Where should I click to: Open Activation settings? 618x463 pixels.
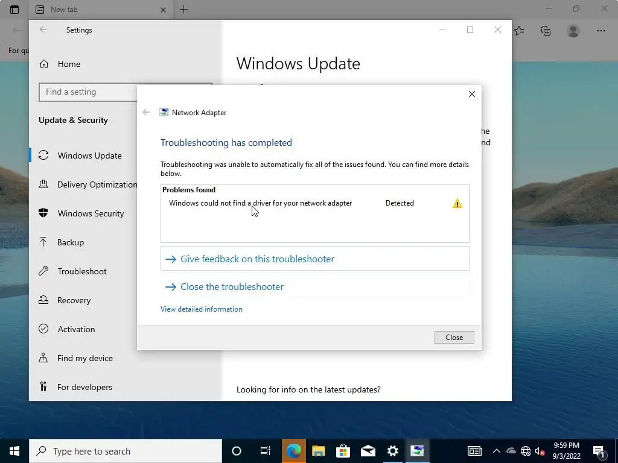(x=83, y=329)
